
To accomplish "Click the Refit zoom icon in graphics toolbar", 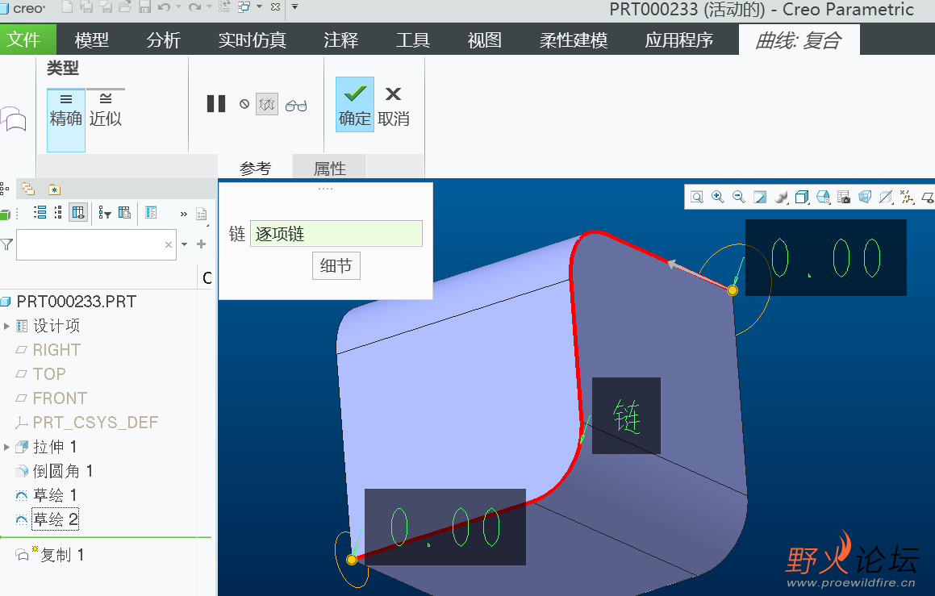I will (x=696, y=198).
